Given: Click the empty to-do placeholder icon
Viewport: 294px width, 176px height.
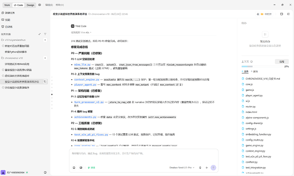Looking at the screenshot, I should pyautogui.click(x=265, y=34).
